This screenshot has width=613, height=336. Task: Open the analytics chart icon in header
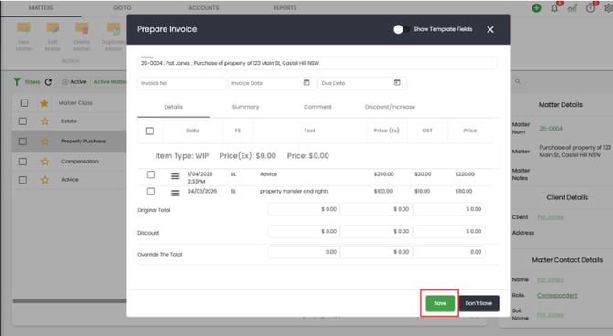tap(573, 8)
